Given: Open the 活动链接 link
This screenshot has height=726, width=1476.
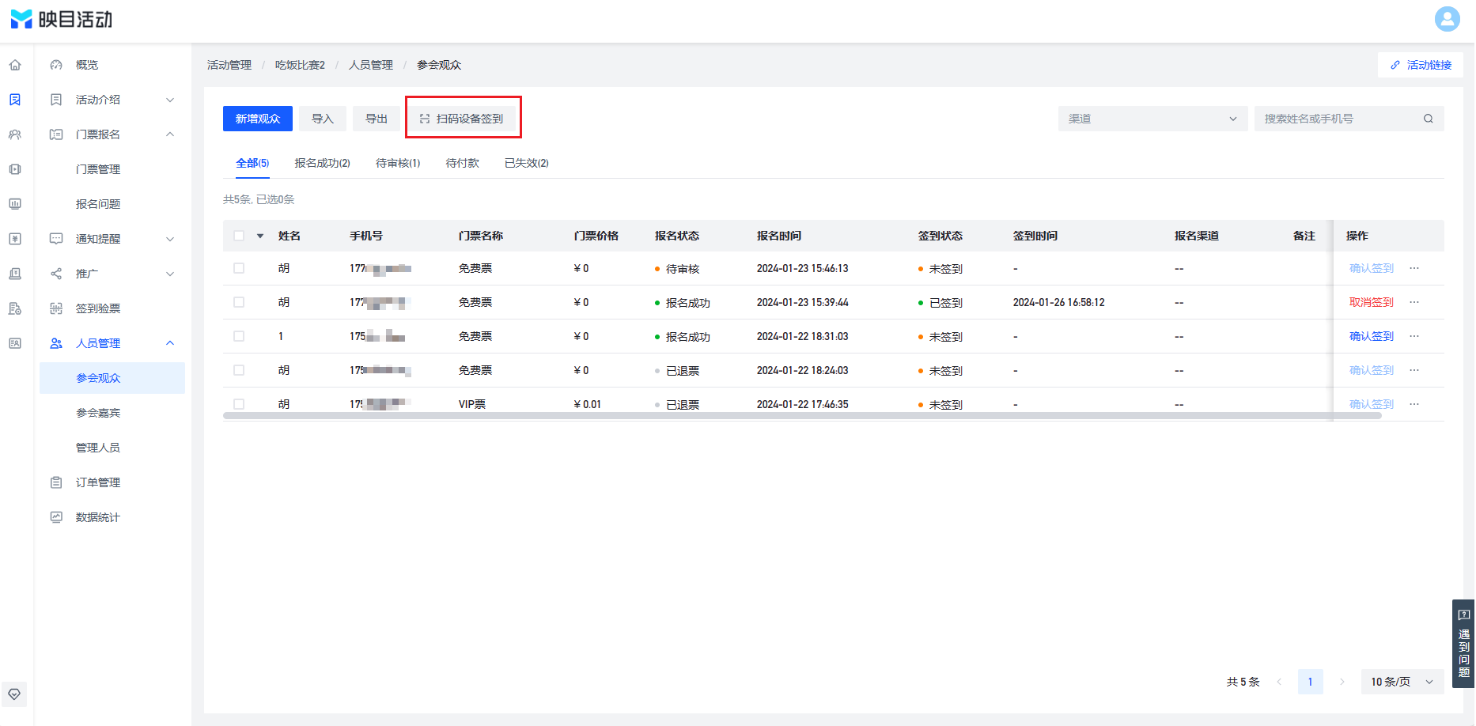Looking at the screenshot, I should click(1421, 65).
